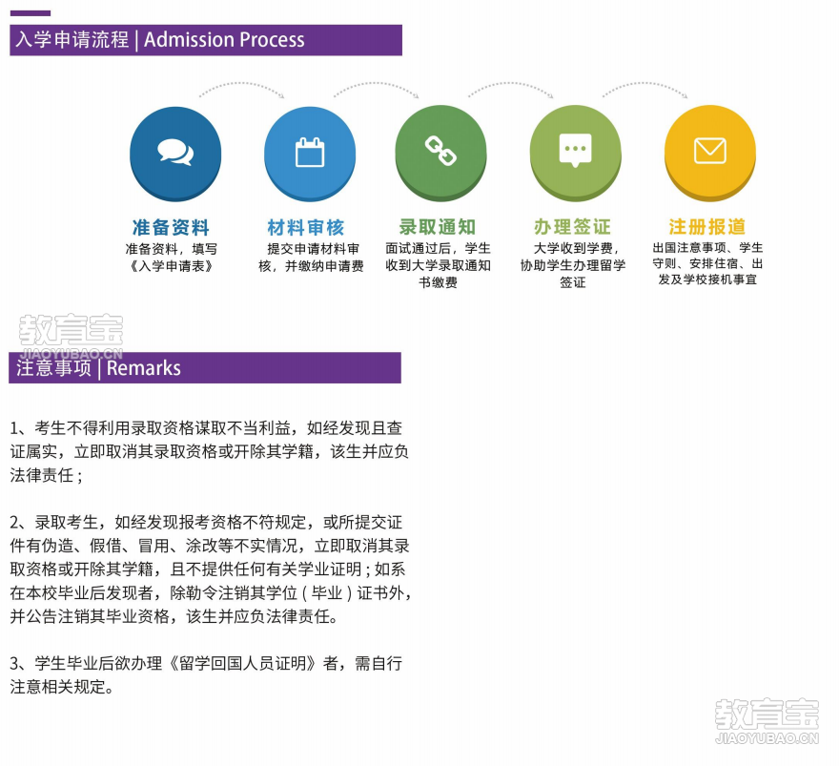This screenshot has height=766, width=839.
Task: Click the envelope icon for 注册报道
Action: point(710,152)
